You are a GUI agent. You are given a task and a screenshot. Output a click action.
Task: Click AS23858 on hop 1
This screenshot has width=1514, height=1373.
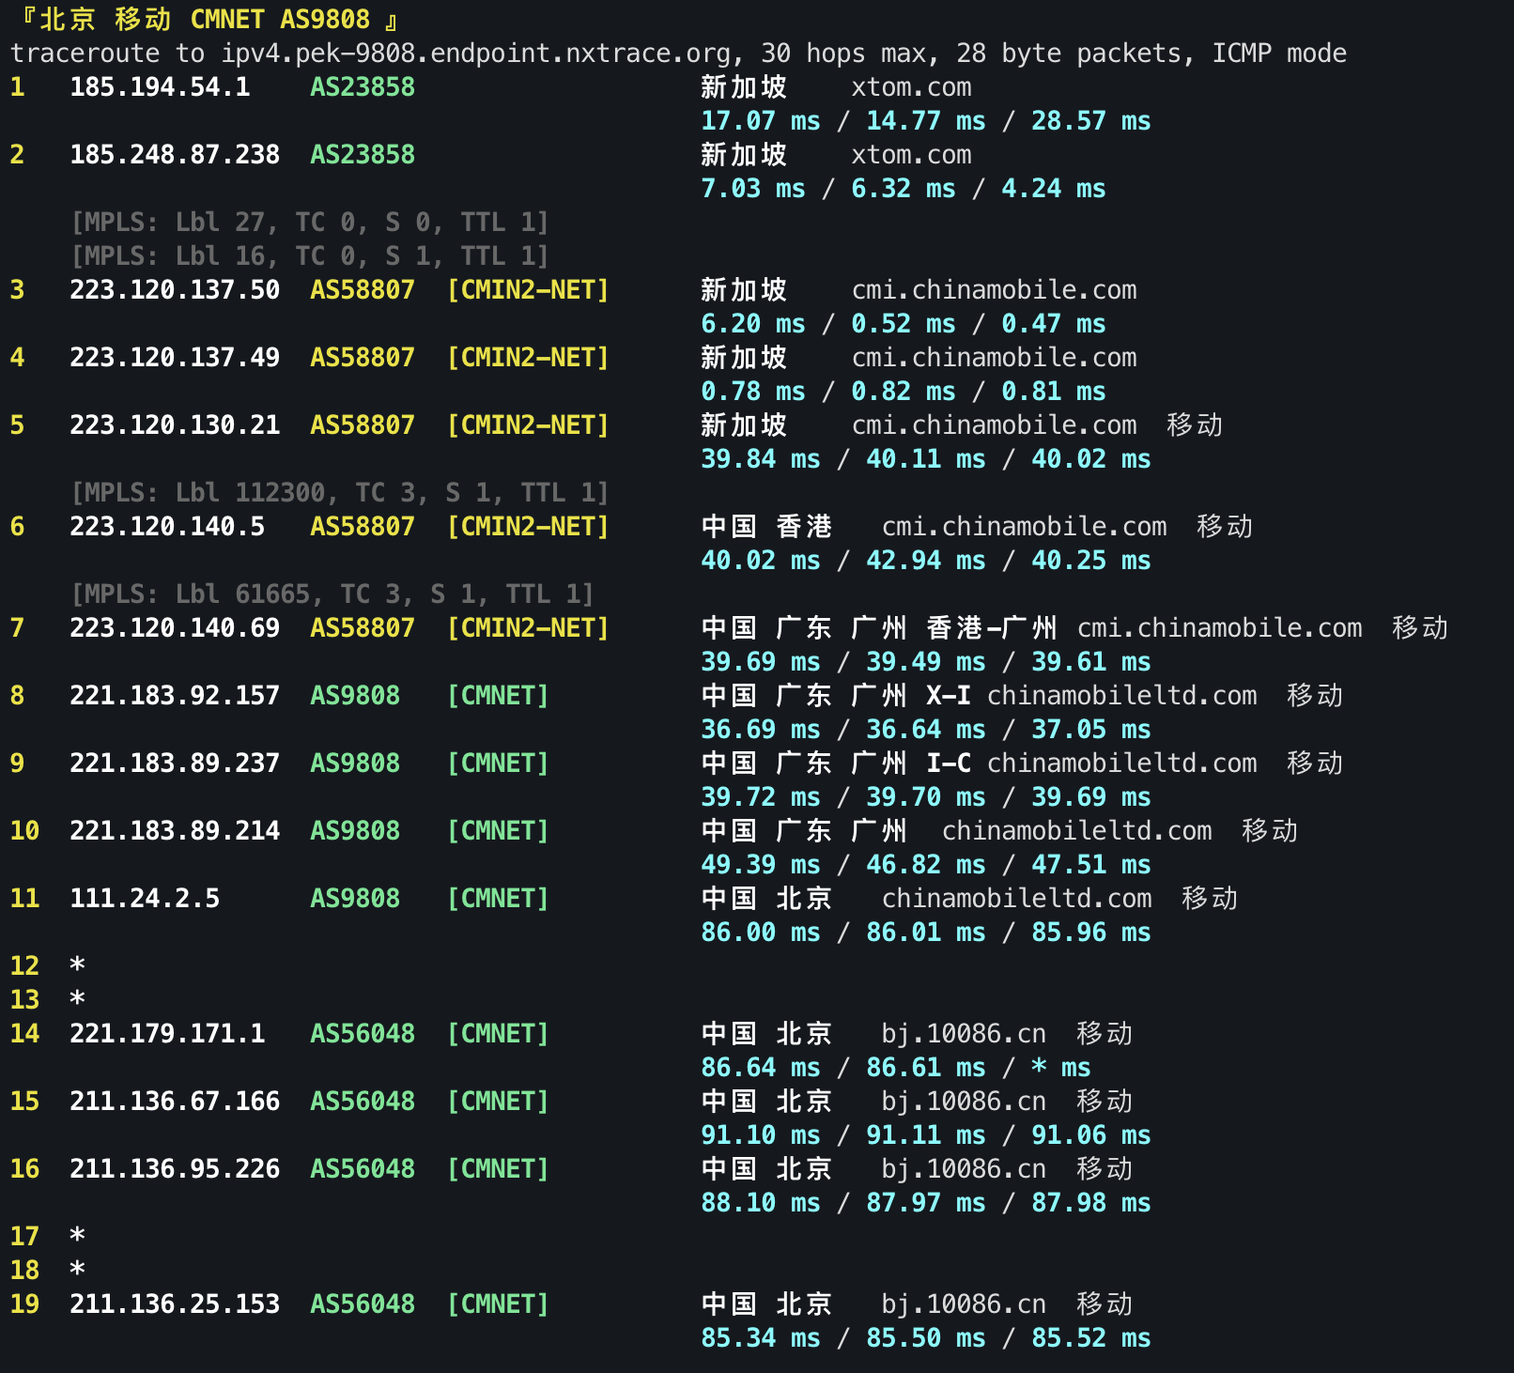[x=363, y=87]
